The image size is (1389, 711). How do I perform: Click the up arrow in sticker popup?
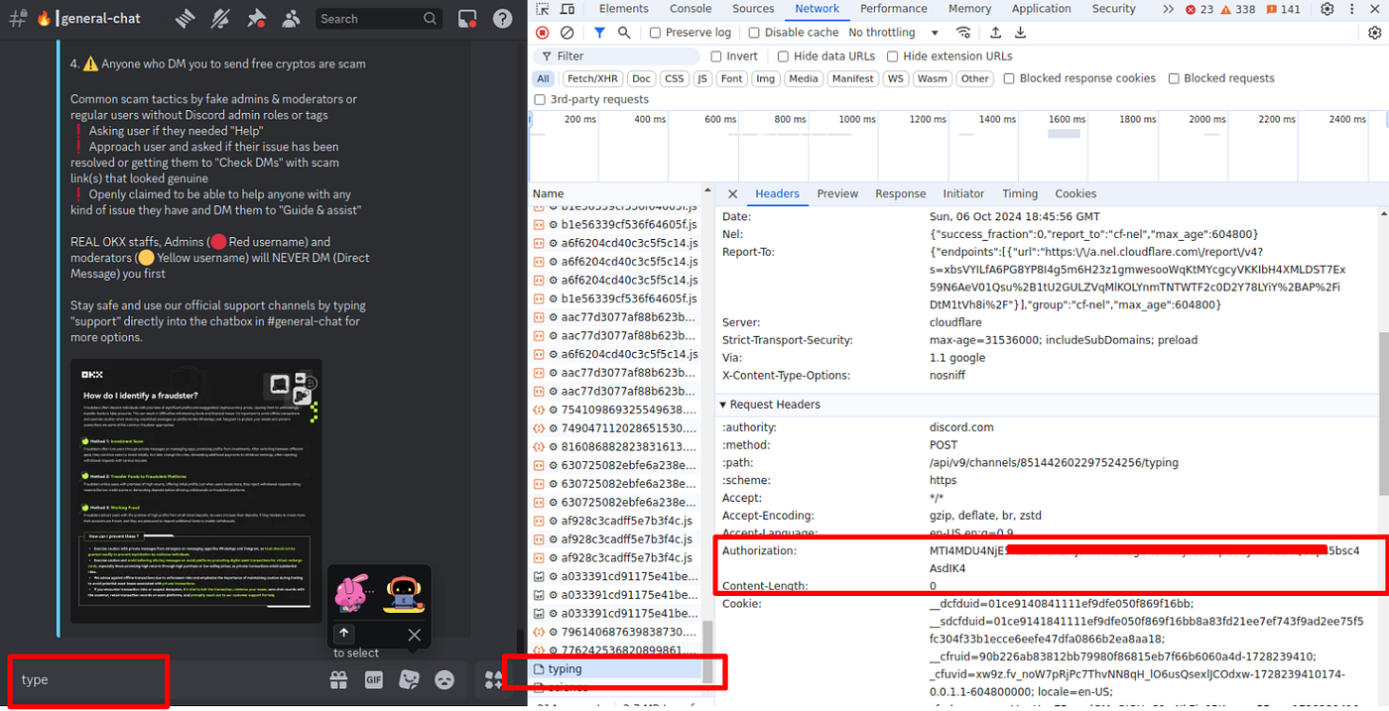[x=343, y=633]
